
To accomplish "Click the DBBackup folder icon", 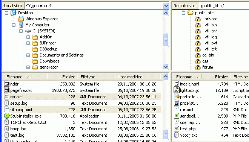I will [35, 49].
